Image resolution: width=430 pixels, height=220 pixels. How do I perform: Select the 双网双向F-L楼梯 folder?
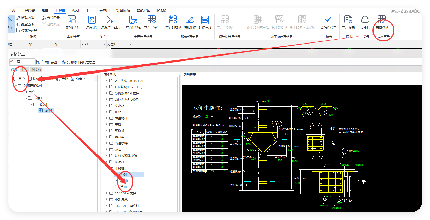click(124, 99)
